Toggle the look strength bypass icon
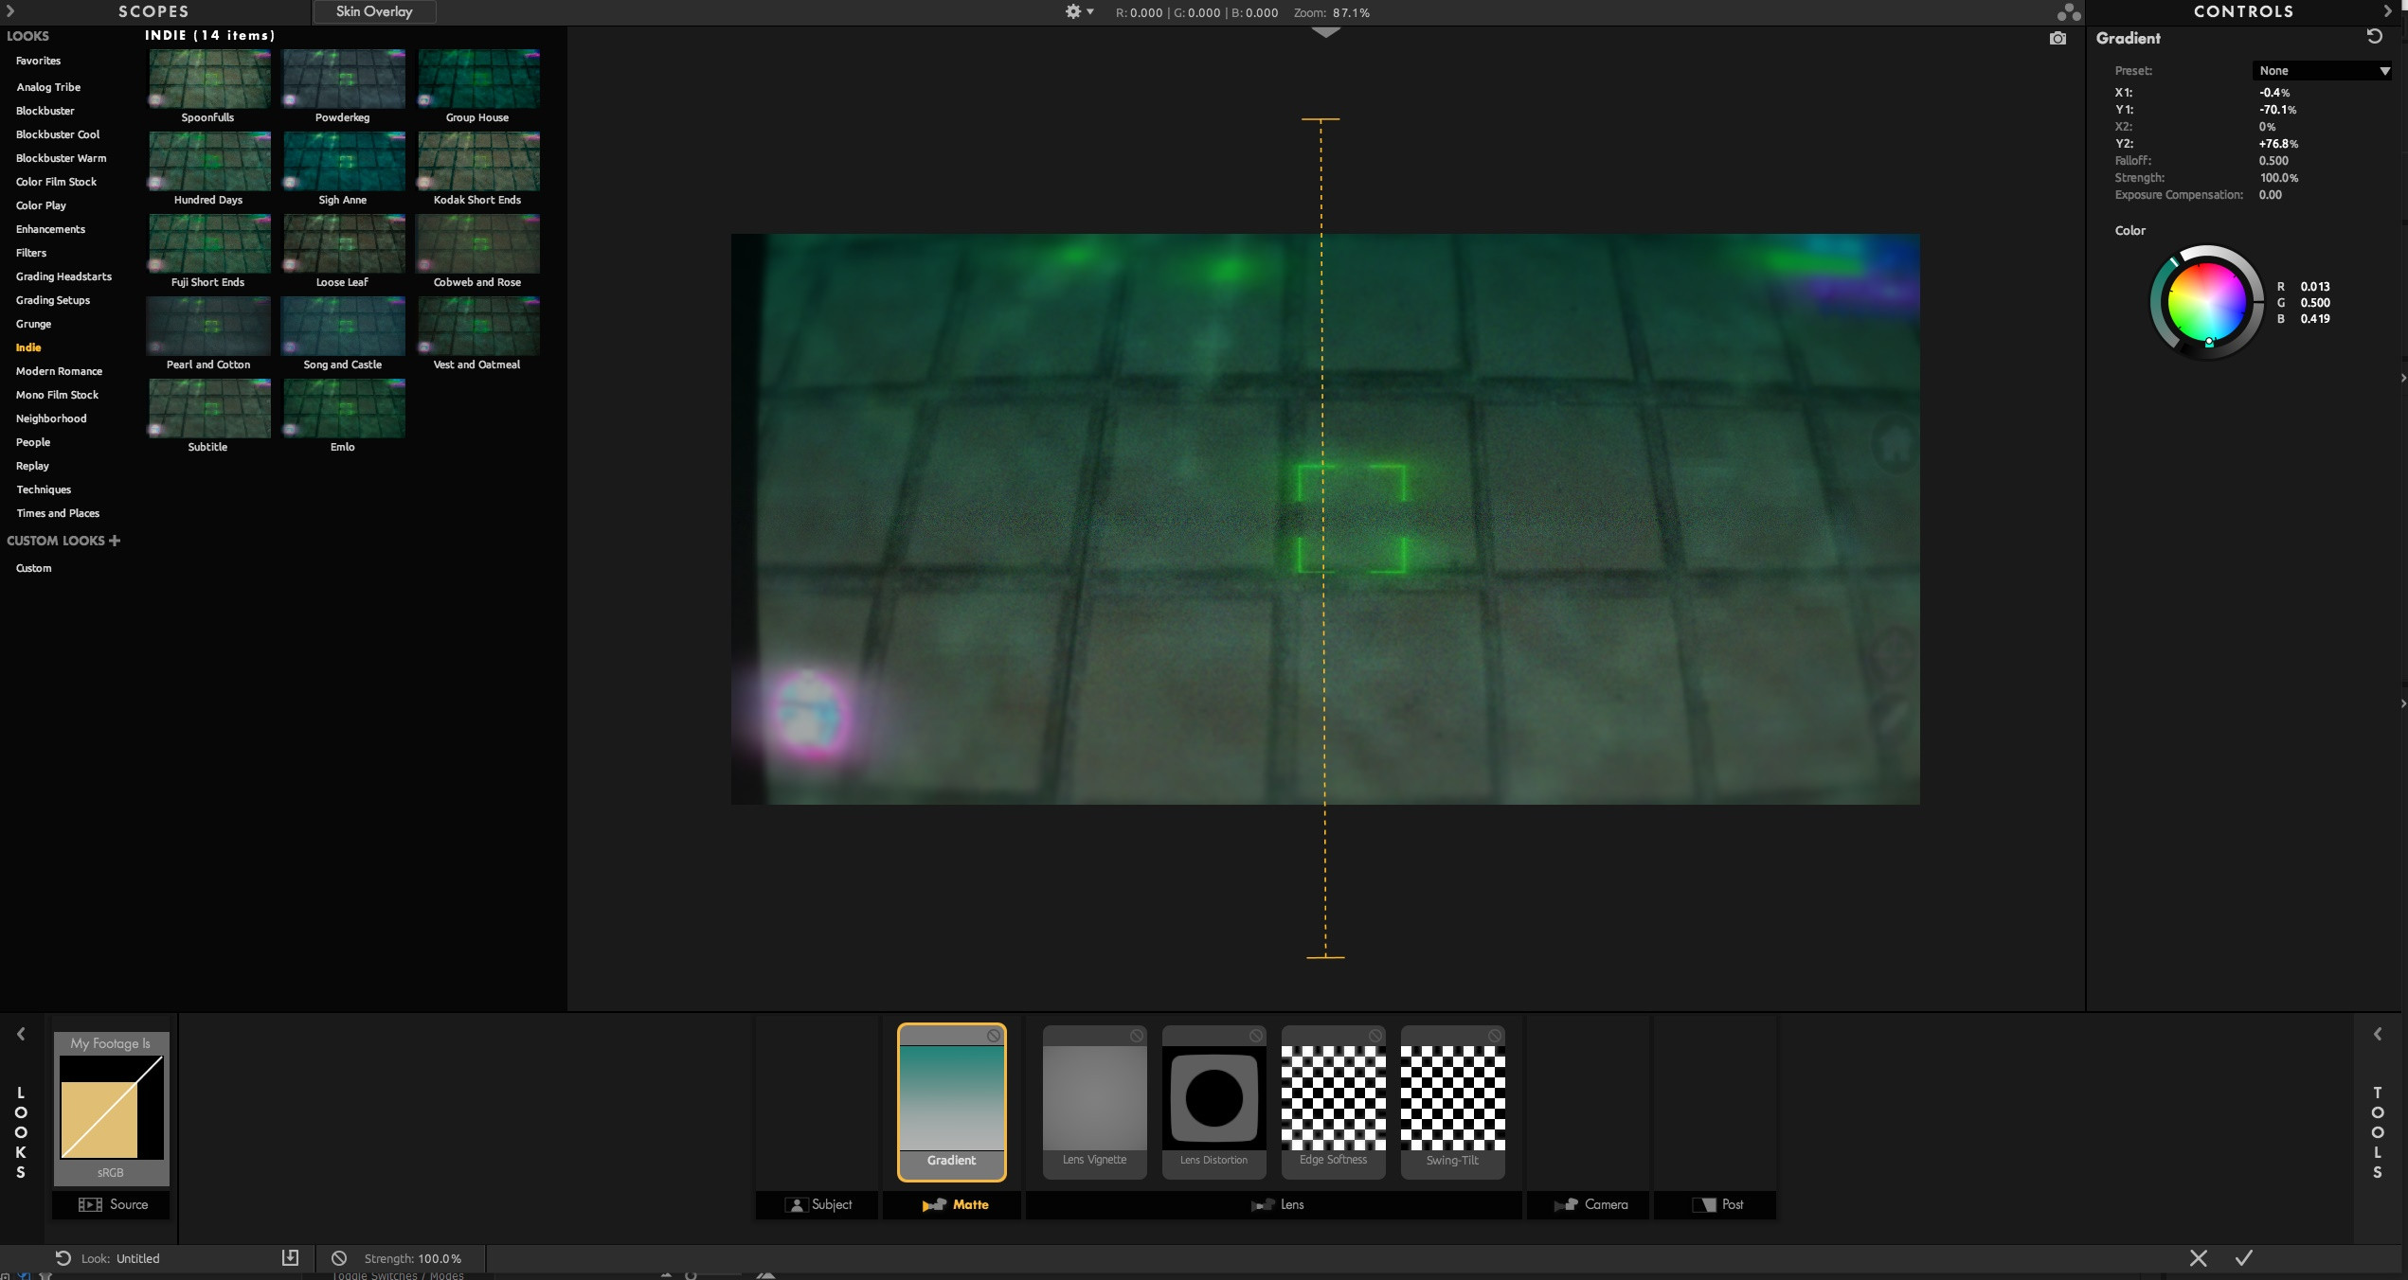 [338, 1257]
